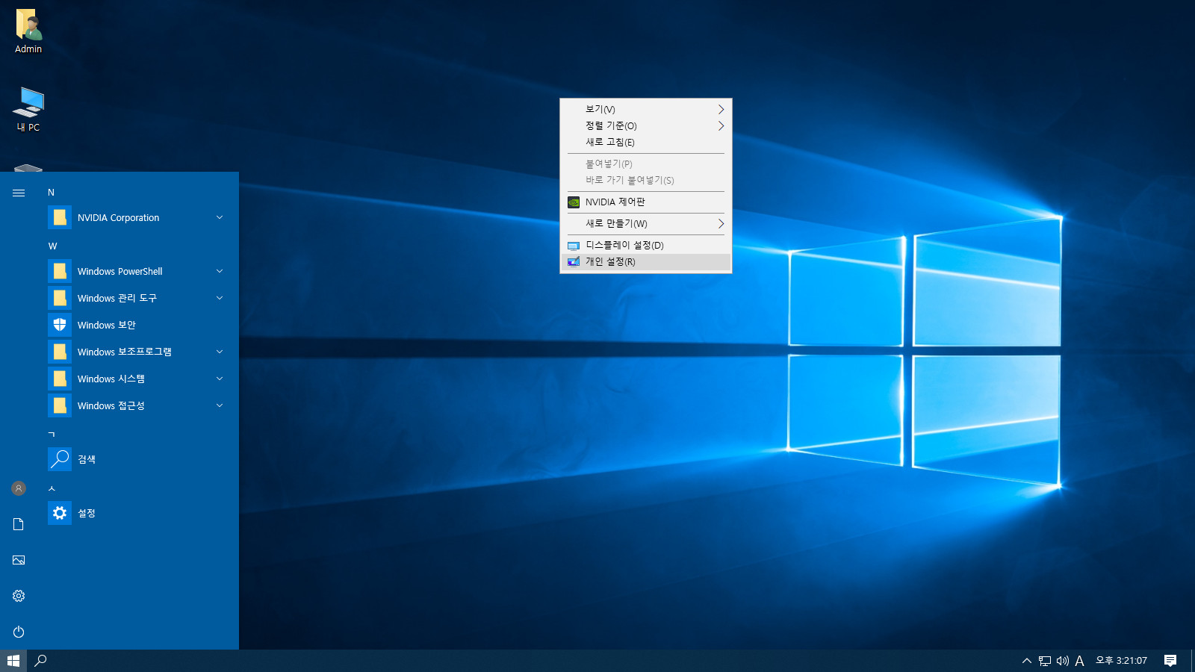Click NVIDIA 제어판 menu text
Viewport: 1195px width, 672px height.
[x=615, y=202]
